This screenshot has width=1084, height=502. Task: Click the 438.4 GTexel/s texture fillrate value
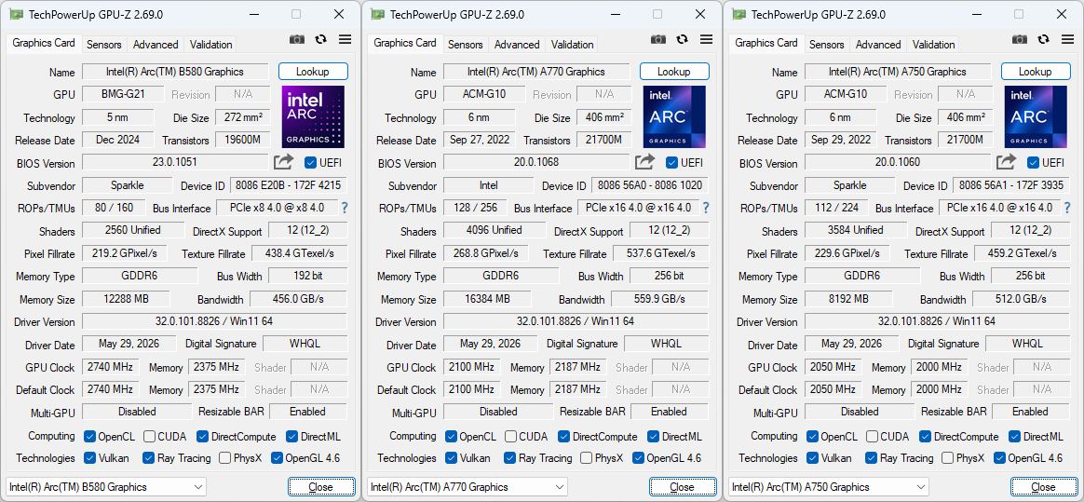299,253
